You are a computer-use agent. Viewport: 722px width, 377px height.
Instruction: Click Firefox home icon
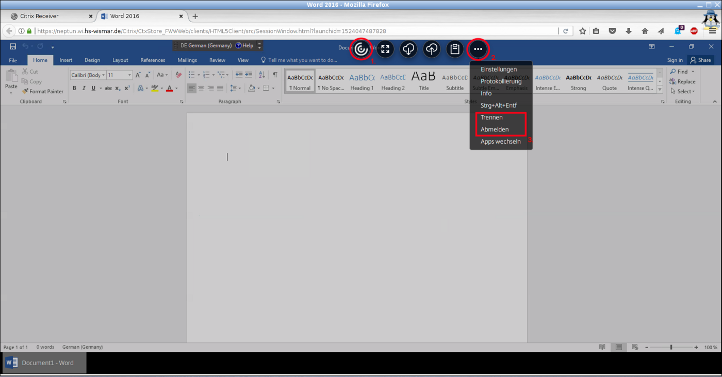645,31
